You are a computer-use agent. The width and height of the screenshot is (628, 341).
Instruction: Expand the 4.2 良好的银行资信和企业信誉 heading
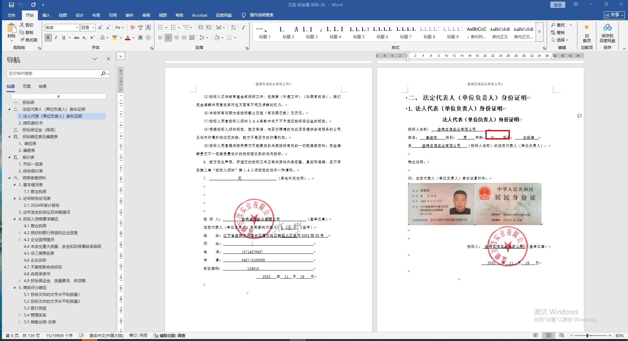[20, 233]
